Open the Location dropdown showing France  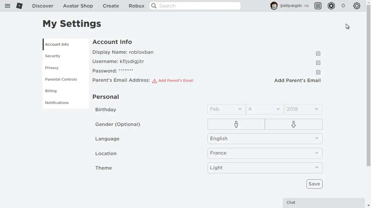click(265, 153)
